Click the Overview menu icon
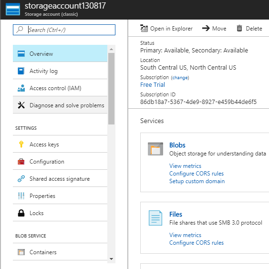This screenshot has width=269, height=269. tap(21, 54)
